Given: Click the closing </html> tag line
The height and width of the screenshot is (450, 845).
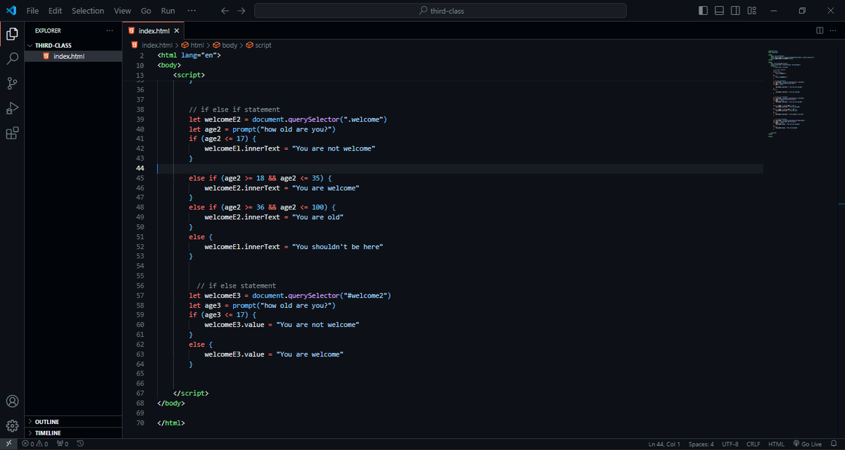Looking at the screenshot, I should point(171,423).
